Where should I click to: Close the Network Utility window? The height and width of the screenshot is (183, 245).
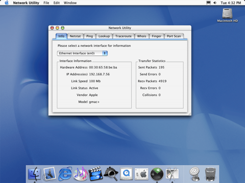coord(52,28)
